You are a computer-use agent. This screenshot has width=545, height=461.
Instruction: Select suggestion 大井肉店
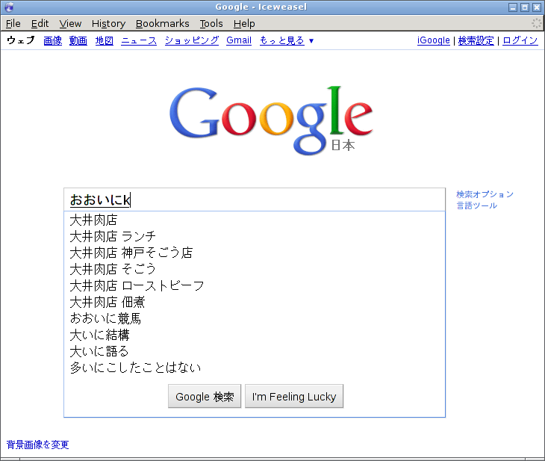tap(255, 220)
